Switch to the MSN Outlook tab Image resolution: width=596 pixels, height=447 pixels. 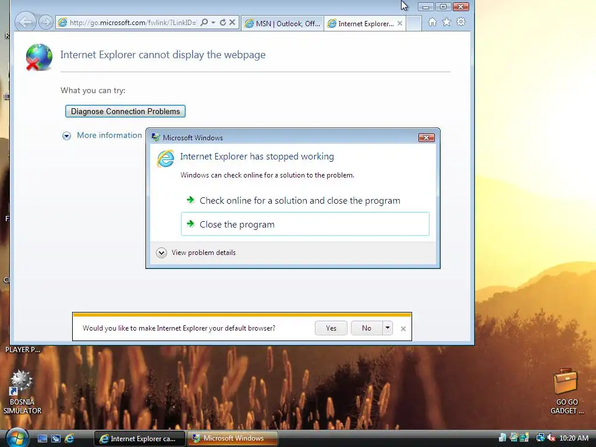(x=283, y=23)
